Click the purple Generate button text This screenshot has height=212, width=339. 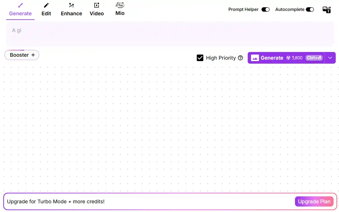pos(272,58)
